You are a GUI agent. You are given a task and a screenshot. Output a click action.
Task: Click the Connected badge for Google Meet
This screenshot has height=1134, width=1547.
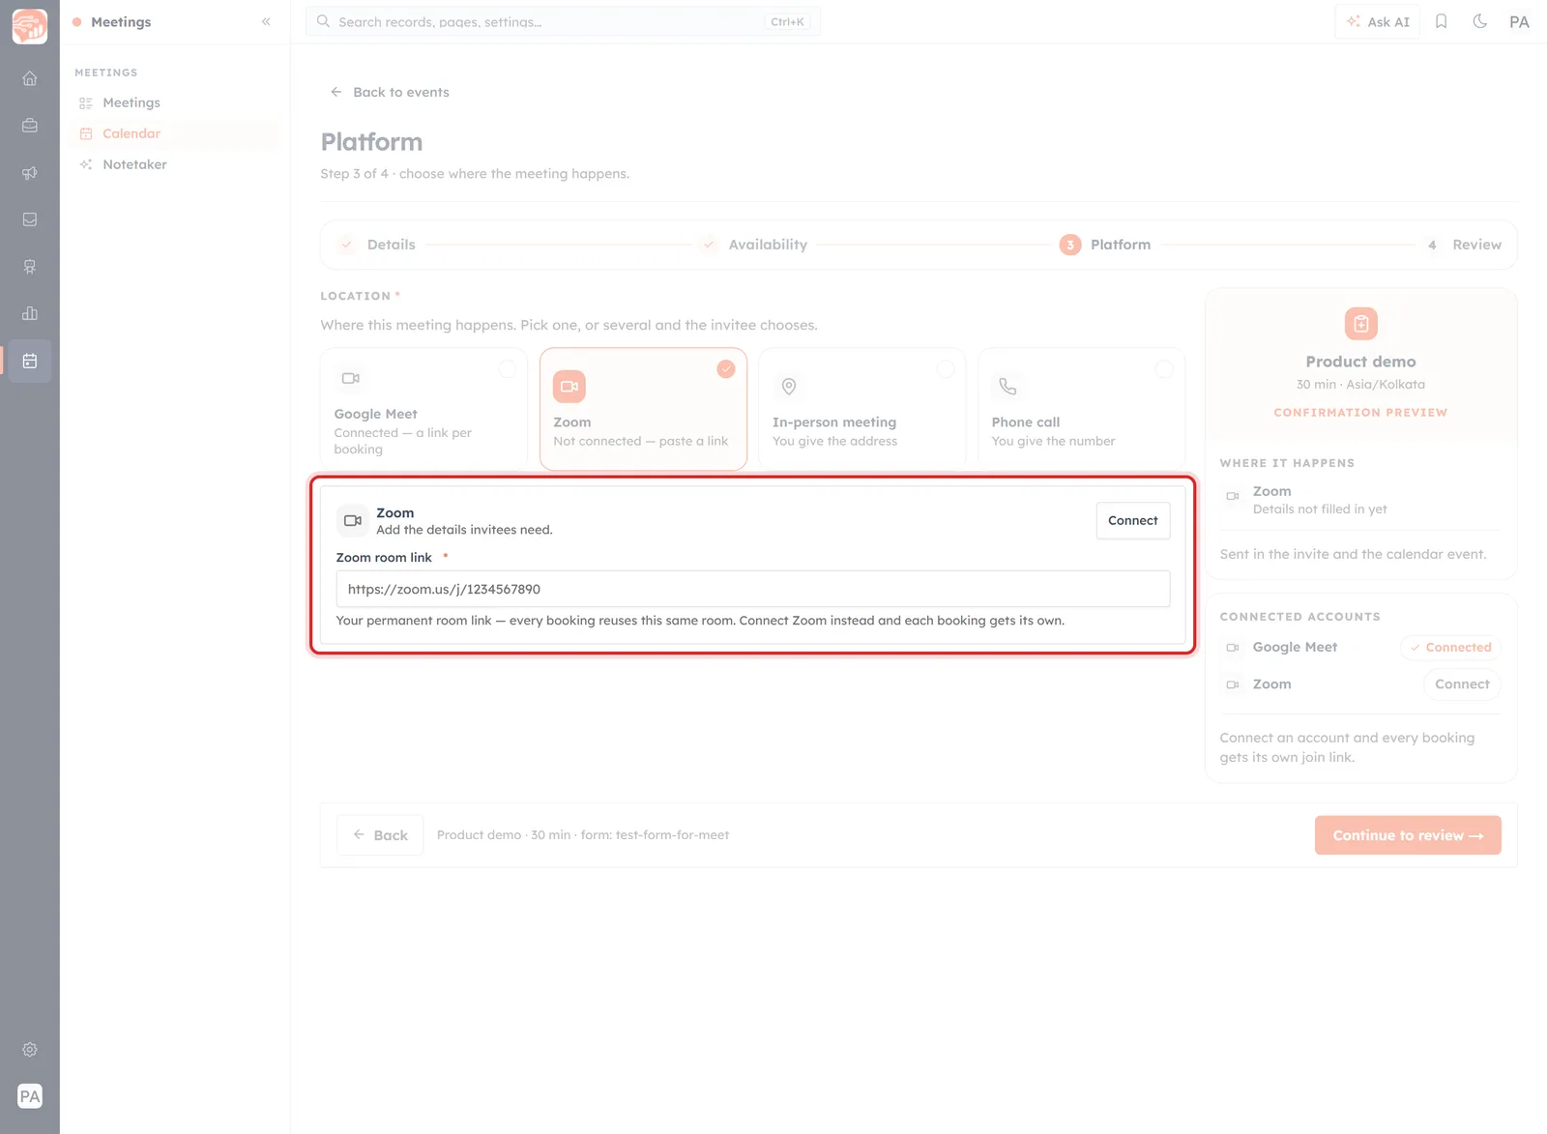coord(1450,648)
